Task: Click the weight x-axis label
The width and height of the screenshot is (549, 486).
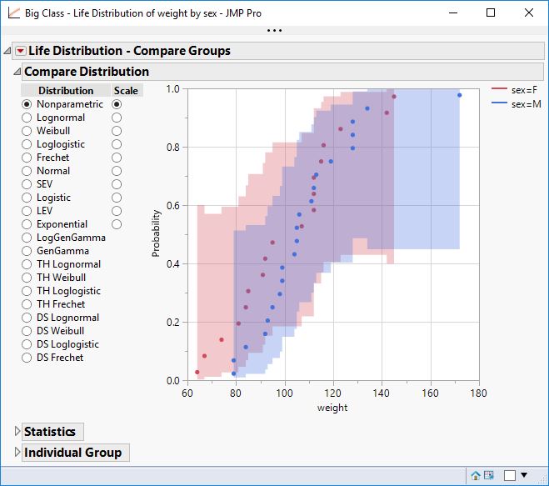Action: point(332,408)
